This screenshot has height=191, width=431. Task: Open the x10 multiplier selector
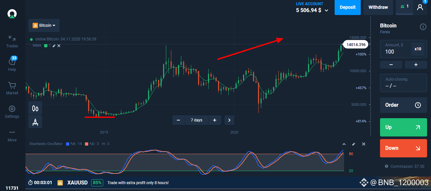click(418, 49)
